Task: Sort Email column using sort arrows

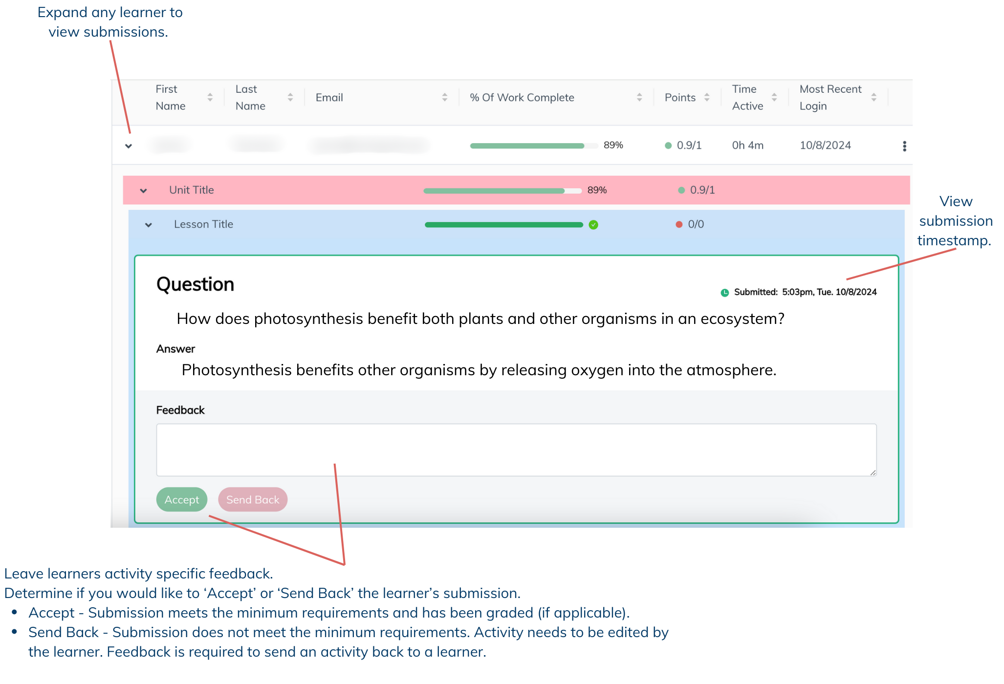Action: [x=445, y=97]
